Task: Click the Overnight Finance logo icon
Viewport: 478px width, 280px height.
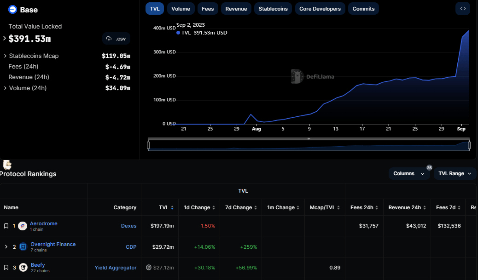Action: point(23,247)
